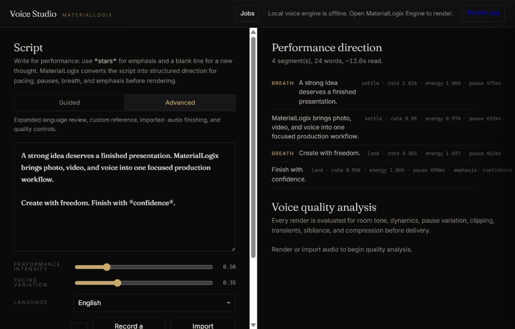515x329 pixels.
Task: Click the "Local voice engine is offline" status message
Action: [361, 13]
